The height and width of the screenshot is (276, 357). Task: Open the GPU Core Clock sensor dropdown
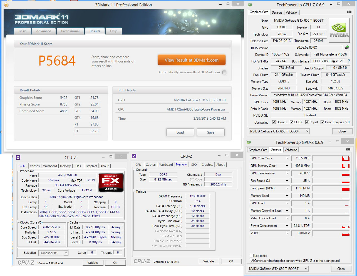point(287,158)
